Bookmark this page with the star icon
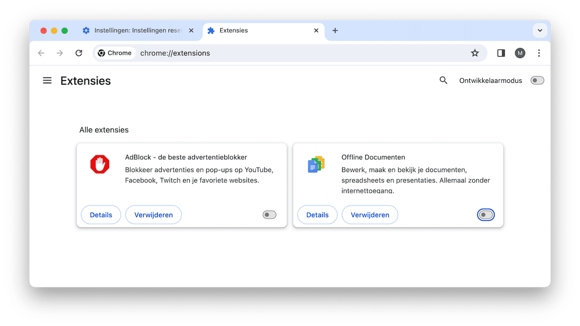Image resolution: width=580 pixels, height=326 pixels. point(475,53)
